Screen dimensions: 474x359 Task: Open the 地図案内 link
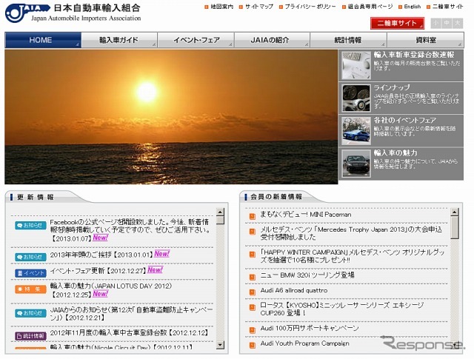[222, 7]
